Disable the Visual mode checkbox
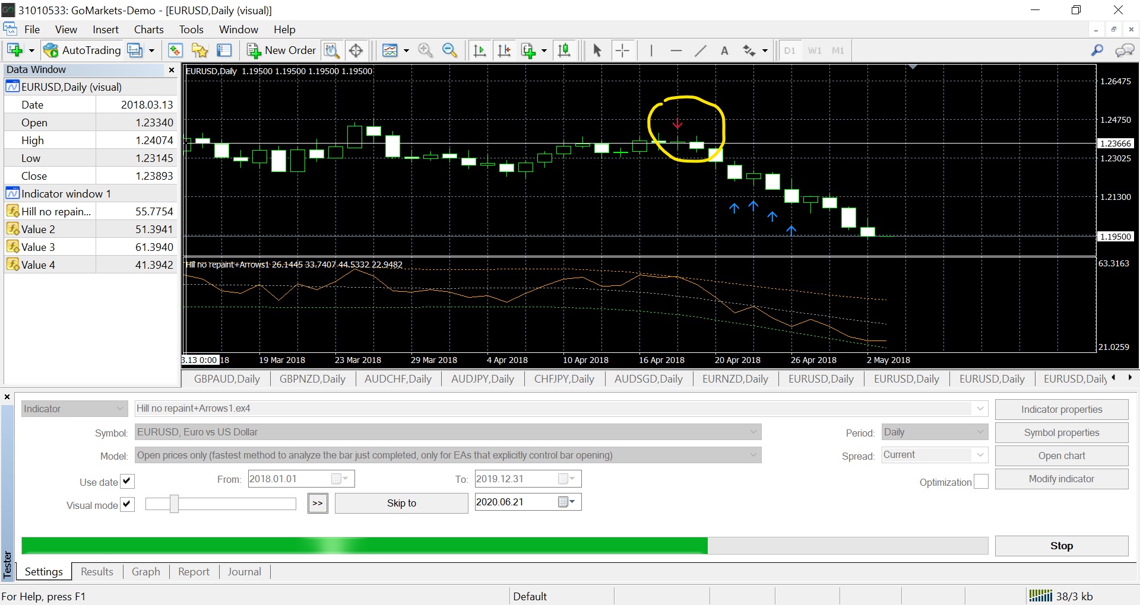This screenshot has width=1140, height=605. point(127,504)
